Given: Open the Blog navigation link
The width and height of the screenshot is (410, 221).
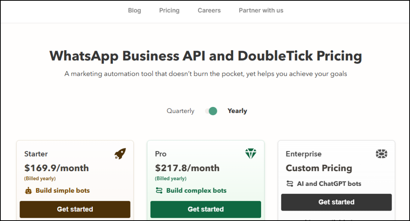Looking at the screenshot, I should click(x=135, y=10).
